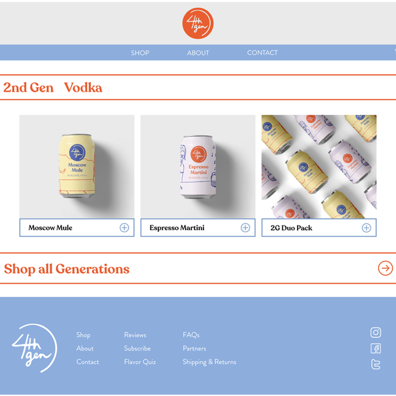Open the FAQs footer link
The width and height of the screenshot is (396, 396).
tap(191, 335)
